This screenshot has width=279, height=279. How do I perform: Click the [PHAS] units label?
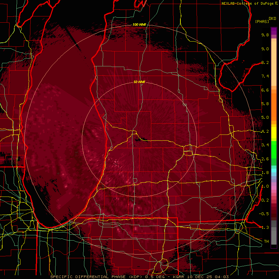[x=262, y=21]
